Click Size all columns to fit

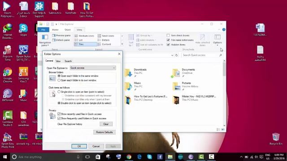click(150, 45)
